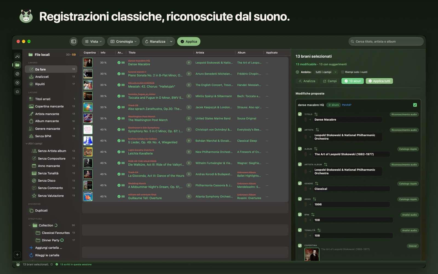
Task: Enable the Riempi solo i vuoti checkbox
Action: pyautogui.click(x=342, y=72)
